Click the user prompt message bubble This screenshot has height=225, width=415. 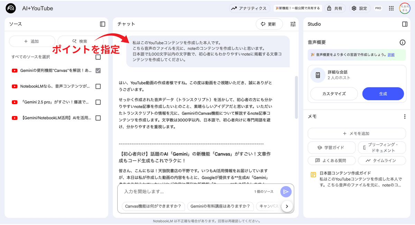pyautogui.click(x=208, y=51)
